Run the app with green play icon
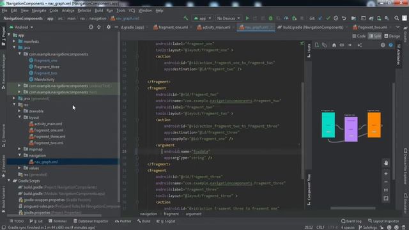The width and height of the screenshot is (409, 230). 247,19
